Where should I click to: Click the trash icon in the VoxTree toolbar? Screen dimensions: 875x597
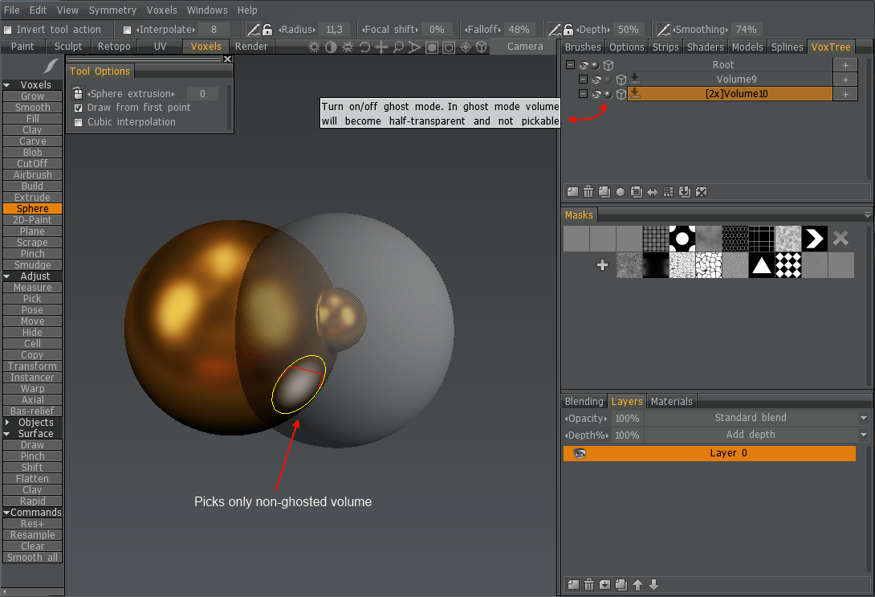click(588, 192)
